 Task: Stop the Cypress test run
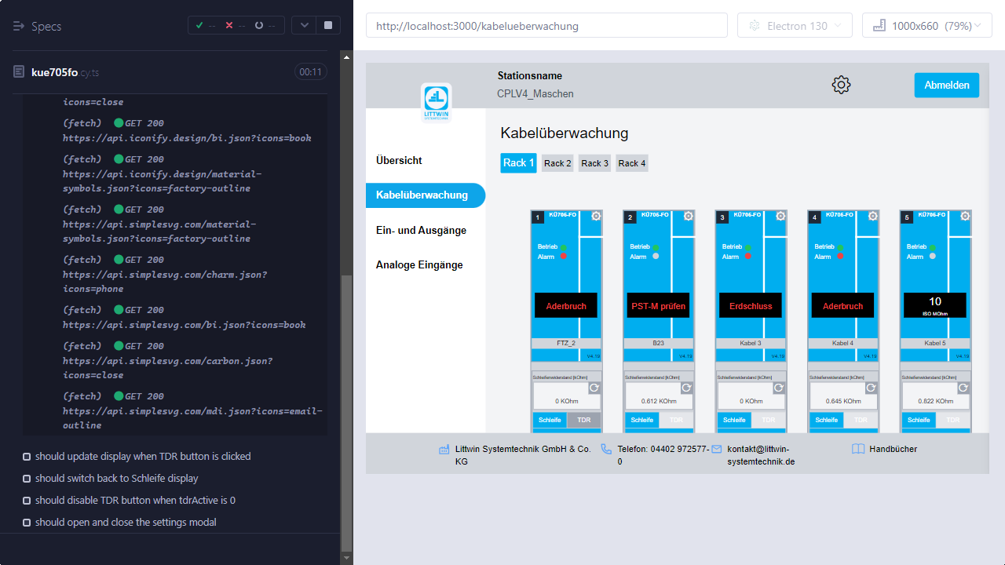pyautogui.click(x=327, y=25)
